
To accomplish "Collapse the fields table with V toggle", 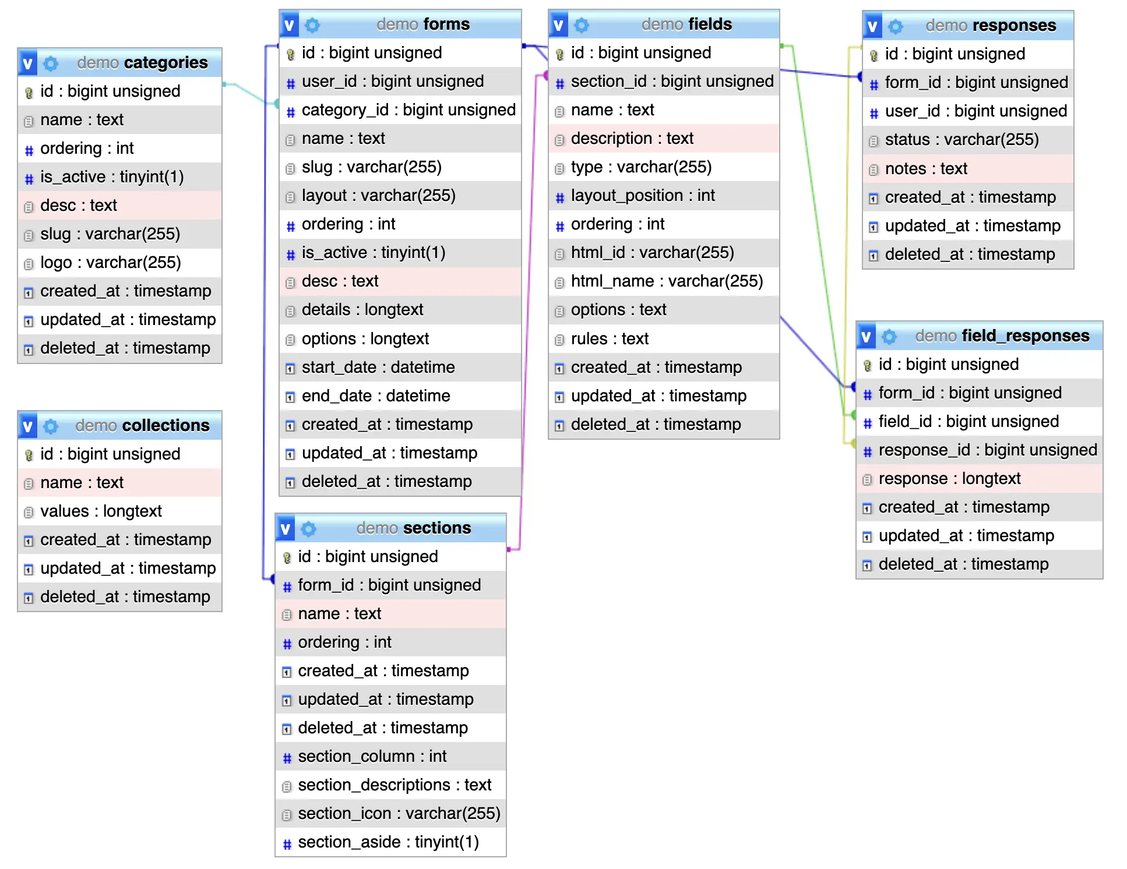I will 559,24.
